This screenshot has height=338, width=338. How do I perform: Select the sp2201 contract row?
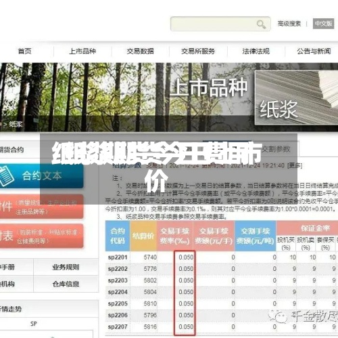(x=222, y=257)
